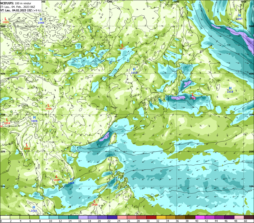Viewport: 254px width, 223px height.
Task: Click the 40N label on the right edge
Action: tap(251, 74)
